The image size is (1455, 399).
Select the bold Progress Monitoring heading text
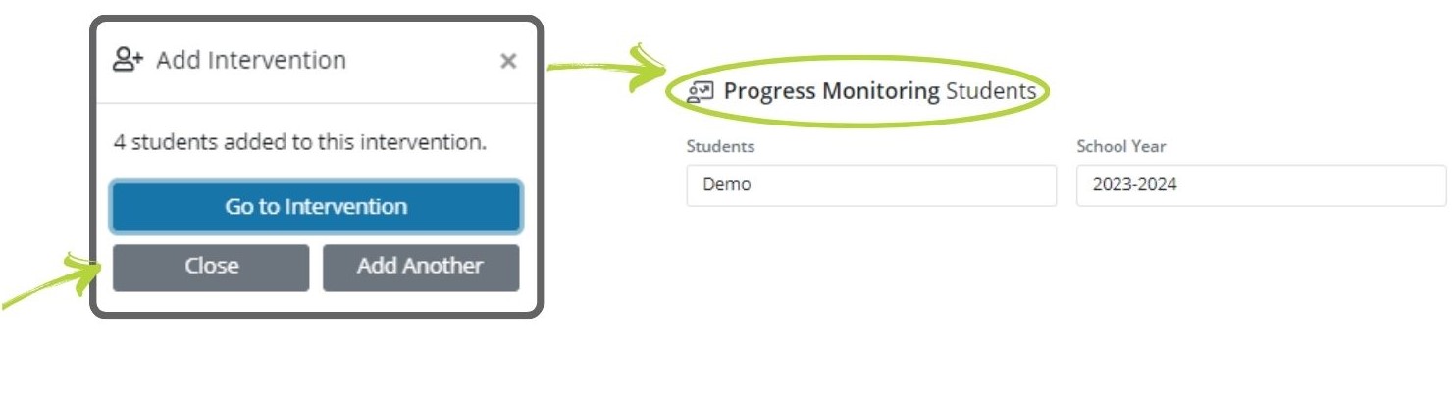(832, 92)
